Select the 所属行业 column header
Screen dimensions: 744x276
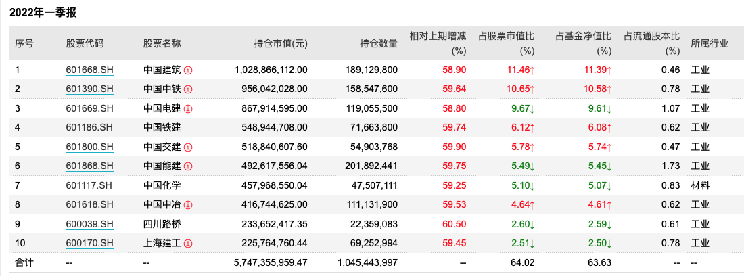[710, 43]
